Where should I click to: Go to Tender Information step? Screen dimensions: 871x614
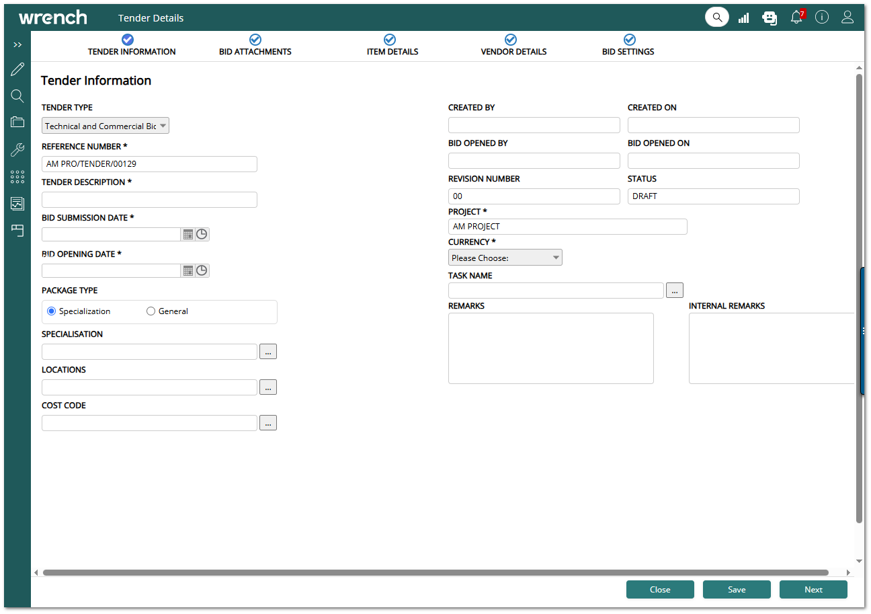[x=132, y=46]
